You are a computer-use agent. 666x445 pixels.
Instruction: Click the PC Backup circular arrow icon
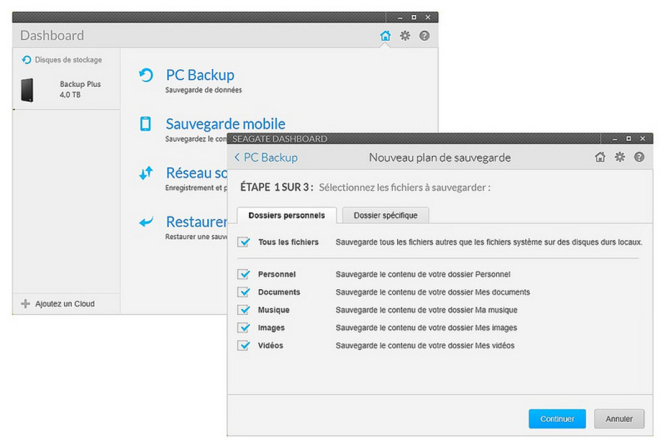146,75
